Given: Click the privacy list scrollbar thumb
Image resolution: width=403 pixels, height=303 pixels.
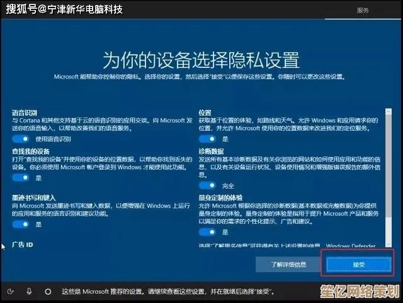Looking at the screenshot, I should [389, 165].
